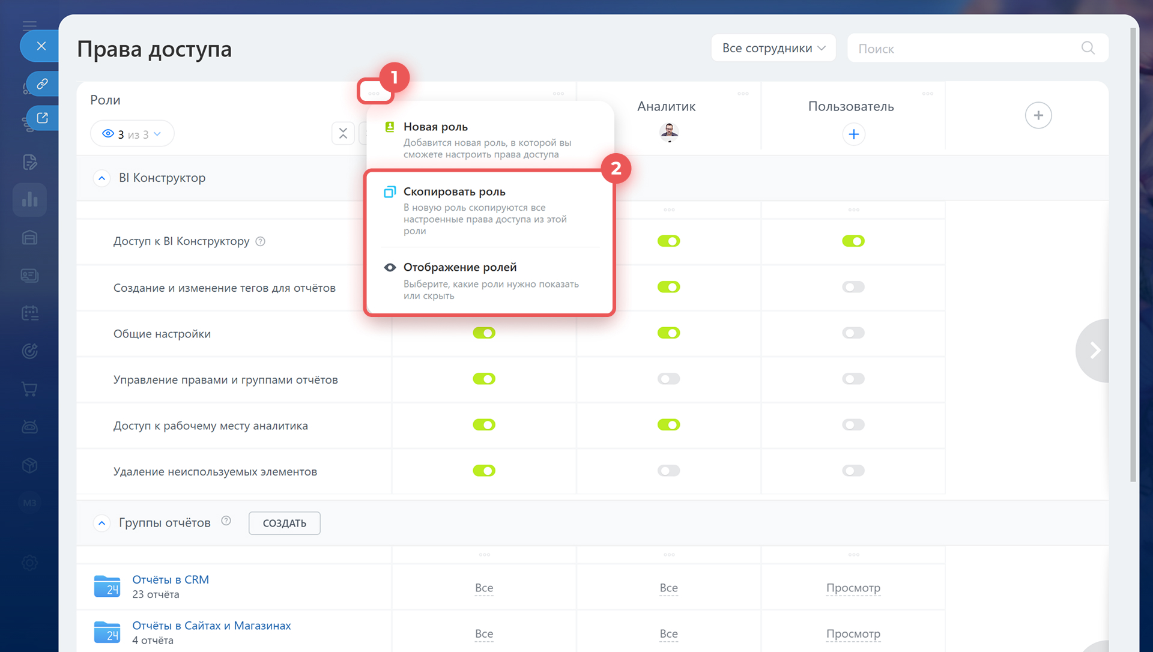1153x652 pixels.
Task: Click the calendar sidebar icon
Action: tap(29, 313)
